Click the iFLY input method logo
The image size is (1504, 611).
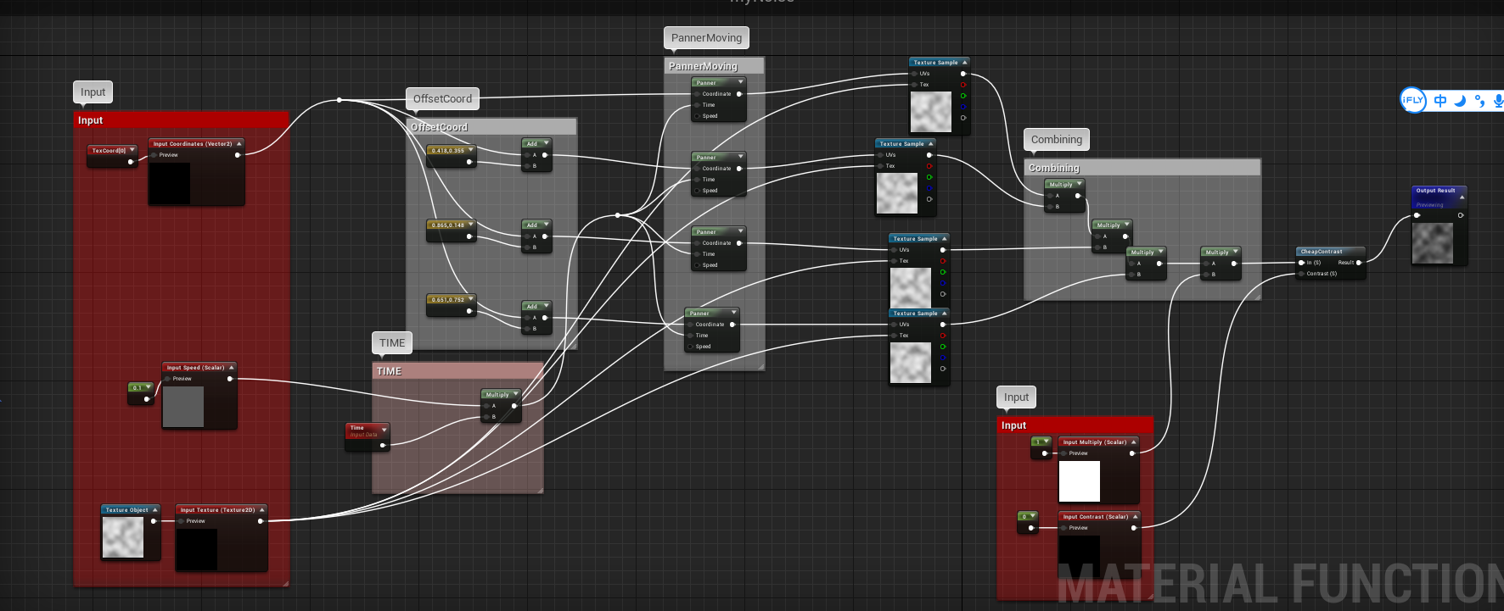(1412, 100)
